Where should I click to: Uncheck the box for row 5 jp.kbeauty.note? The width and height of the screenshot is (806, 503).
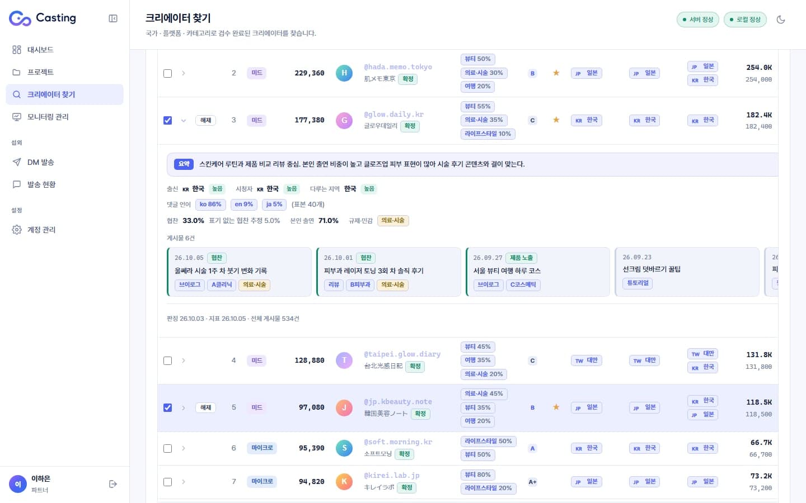click(x=167, y=407)
